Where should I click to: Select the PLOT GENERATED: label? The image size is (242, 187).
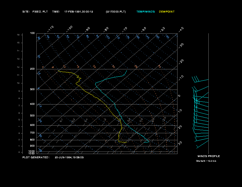point(36,157)
